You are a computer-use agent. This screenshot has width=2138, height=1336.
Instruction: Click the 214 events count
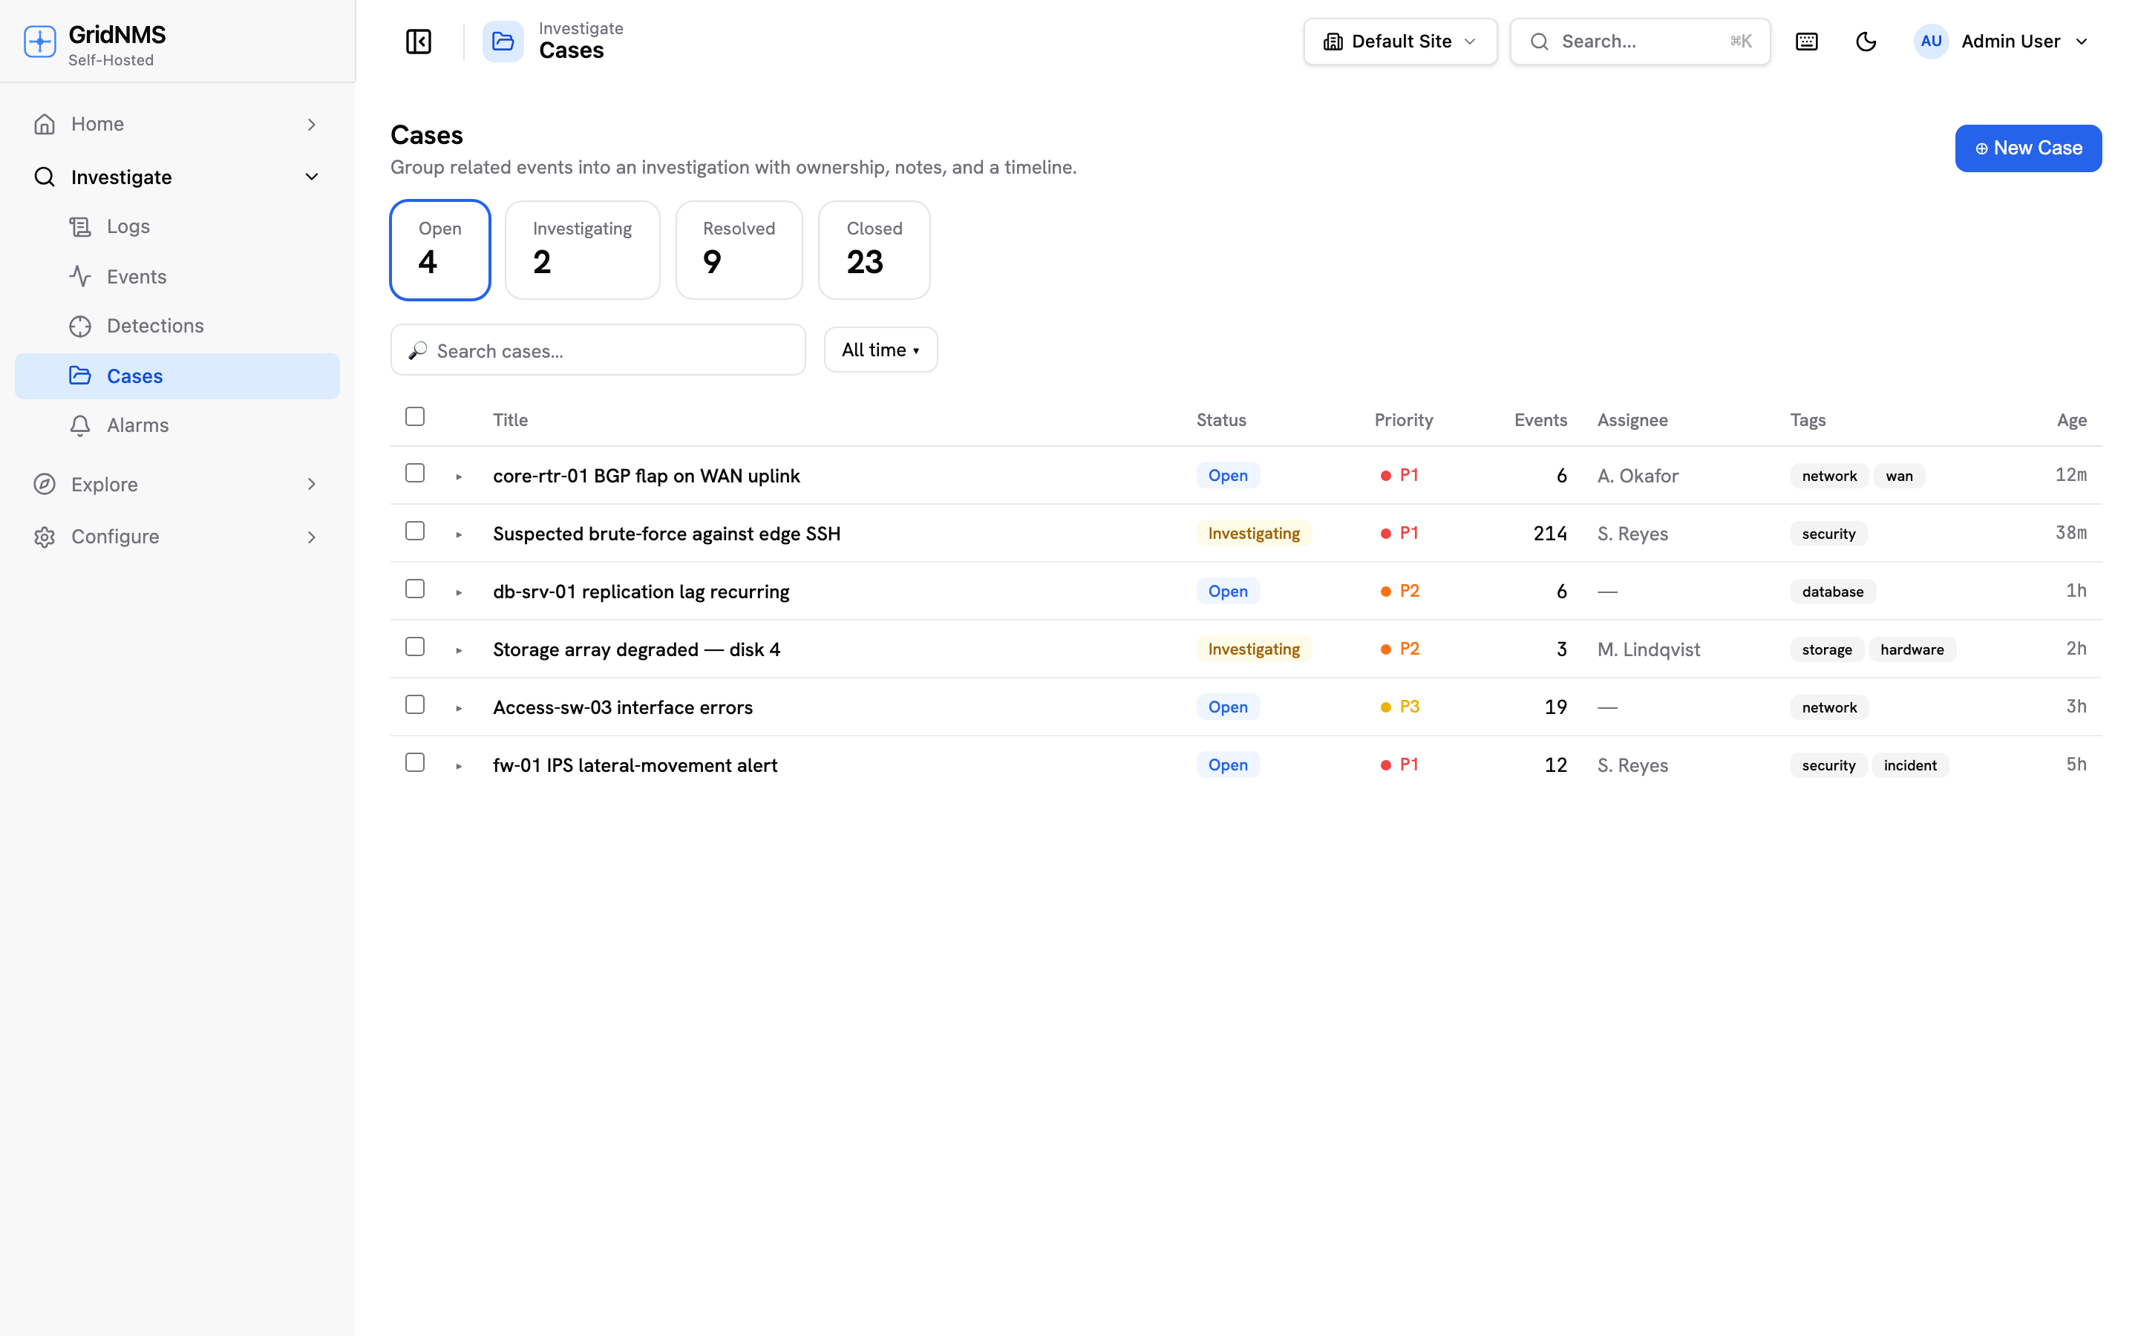click(1549, 534)
